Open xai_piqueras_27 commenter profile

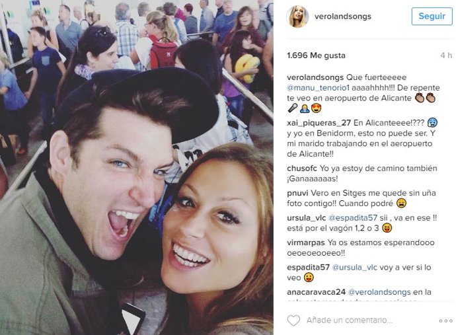tap(319, 123)
